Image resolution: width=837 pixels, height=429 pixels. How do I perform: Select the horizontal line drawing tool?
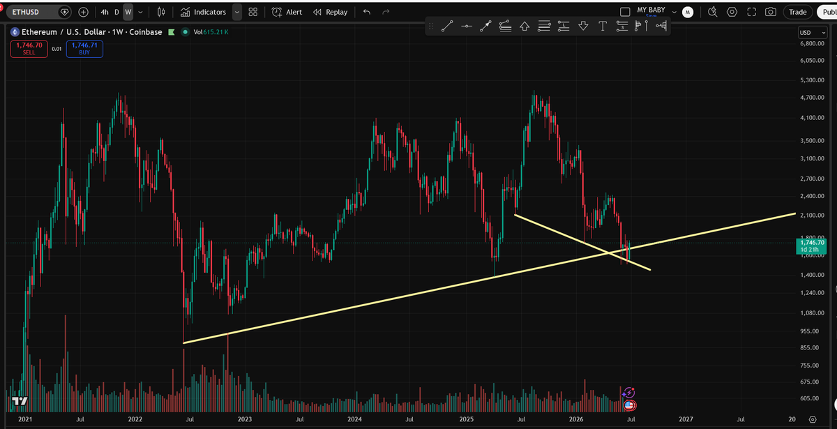(467, 27)
